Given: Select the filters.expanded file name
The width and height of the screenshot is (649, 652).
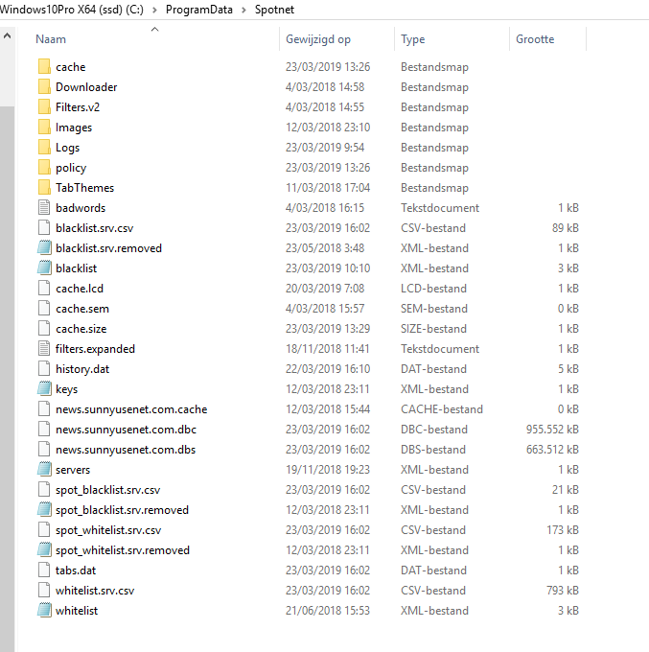Looking at the screenshot, I should pos(95,349).
